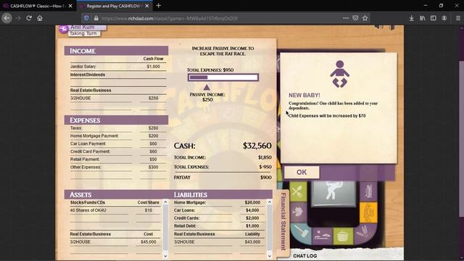
Task: Click the Other Expenses row
Action: point(117,167)
